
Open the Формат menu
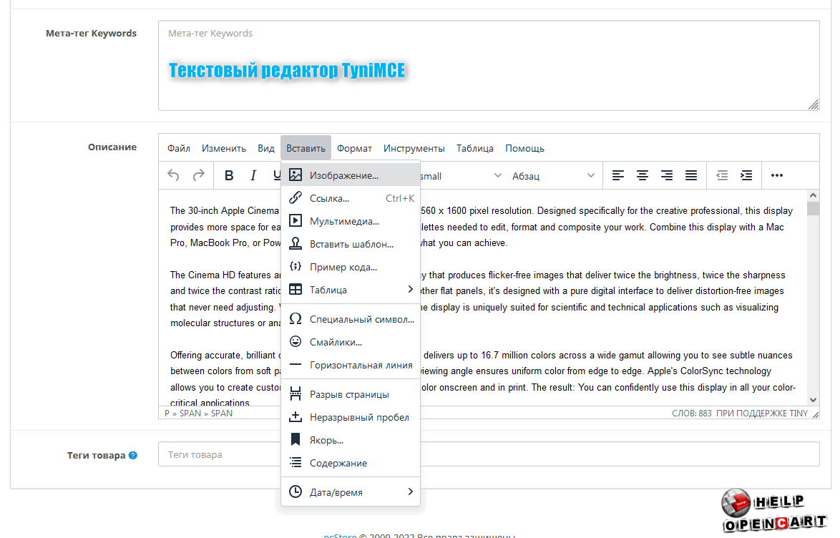354,148
